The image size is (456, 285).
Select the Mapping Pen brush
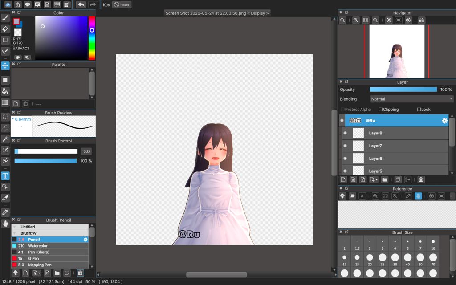click(50, 265)
